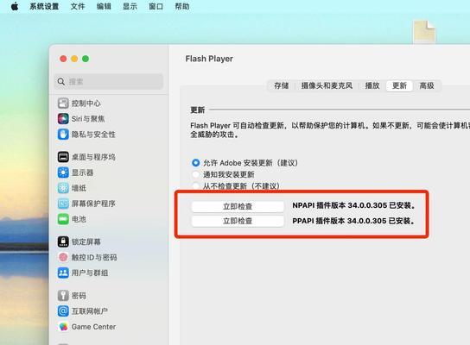Select the 锁定屏幕 icon
This screenshot has width=470, height=345.
63,241
